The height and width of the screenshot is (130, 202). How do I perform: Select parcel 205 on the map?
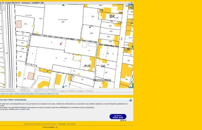pyautogui.click(x=110, y=42)
